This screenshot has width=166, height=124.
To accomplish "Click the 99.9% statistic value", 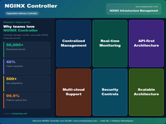I will pos(13,96).
